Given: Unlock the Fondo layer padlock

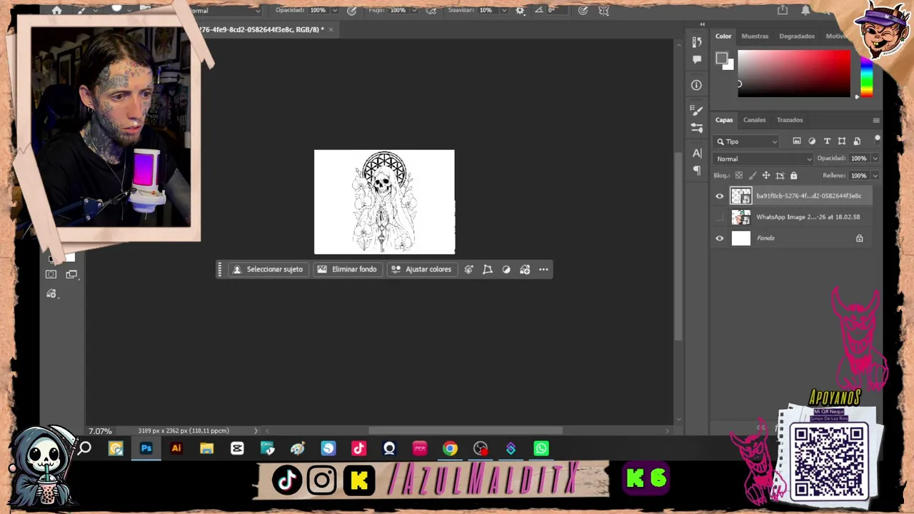Looking at the screenshot, I should pos(860,238).
